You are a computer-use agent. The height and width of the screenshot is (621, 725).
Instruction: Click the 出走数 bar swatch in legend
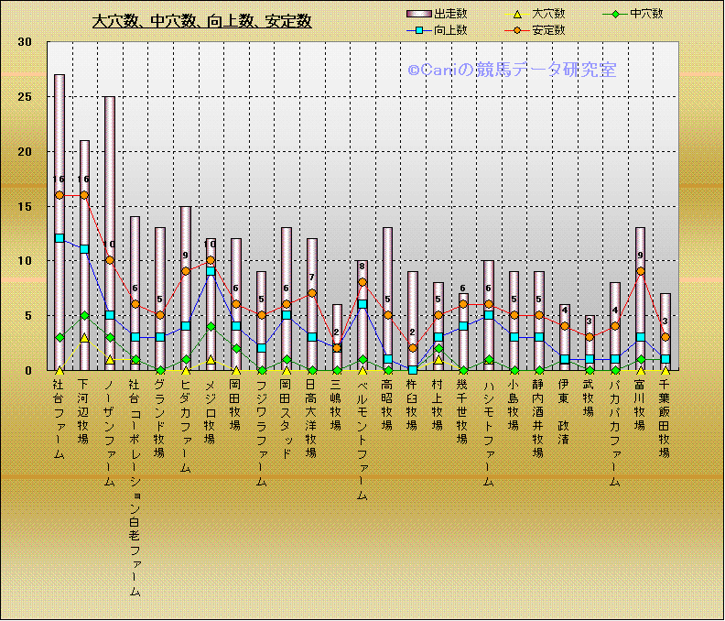tap(418, 14)
